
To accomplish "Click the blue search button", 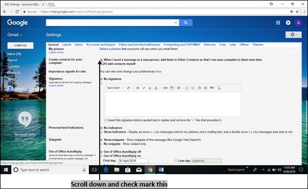I will click(186, 23).
